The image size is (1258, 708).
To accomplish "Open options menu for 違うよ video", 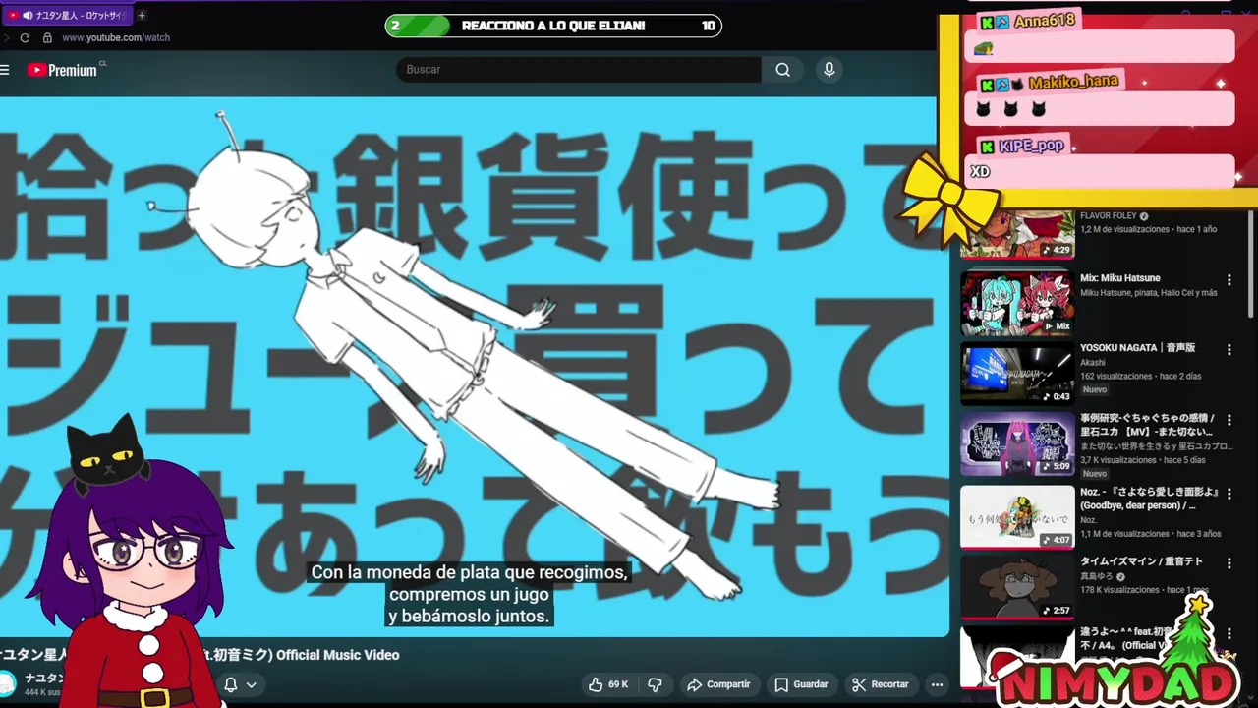I will (1229, 634).
